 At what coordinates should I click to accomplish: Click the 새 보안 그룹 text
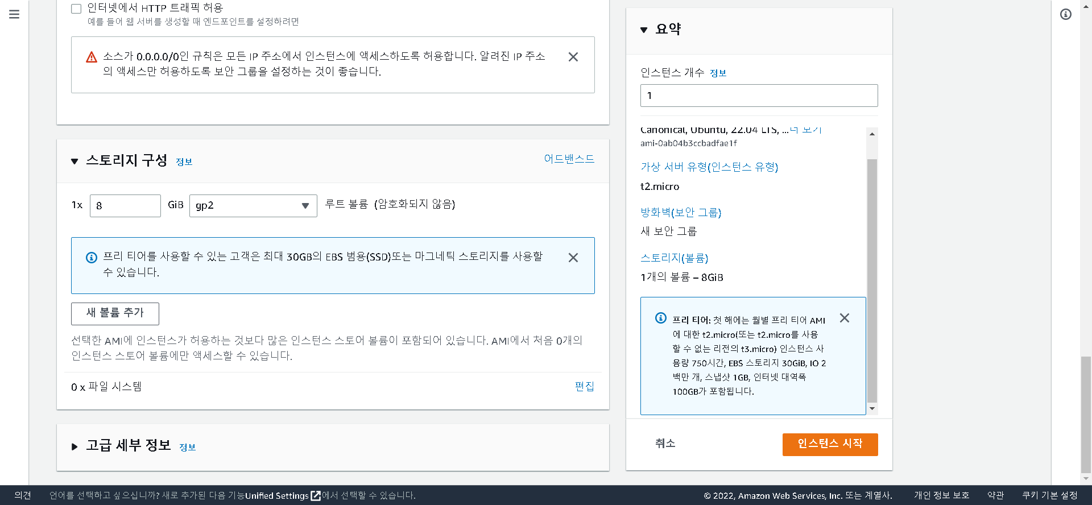pyautogui.click(x=669, y=231)
